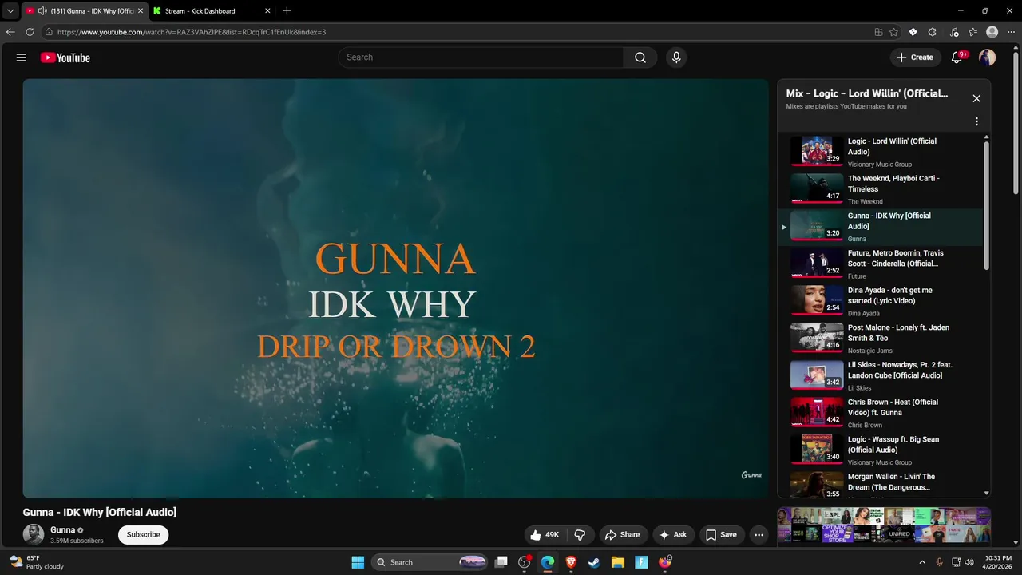Go back with the browser back arrow
The height and width of the screenshot is (575, 1022).
click(10, 32)
